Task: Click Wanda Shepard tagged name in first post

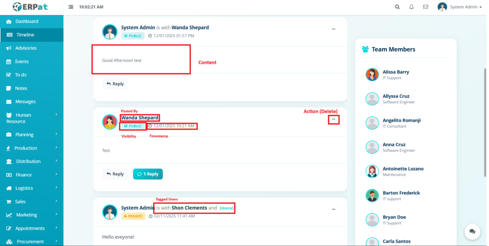Action: pos(190,27)
